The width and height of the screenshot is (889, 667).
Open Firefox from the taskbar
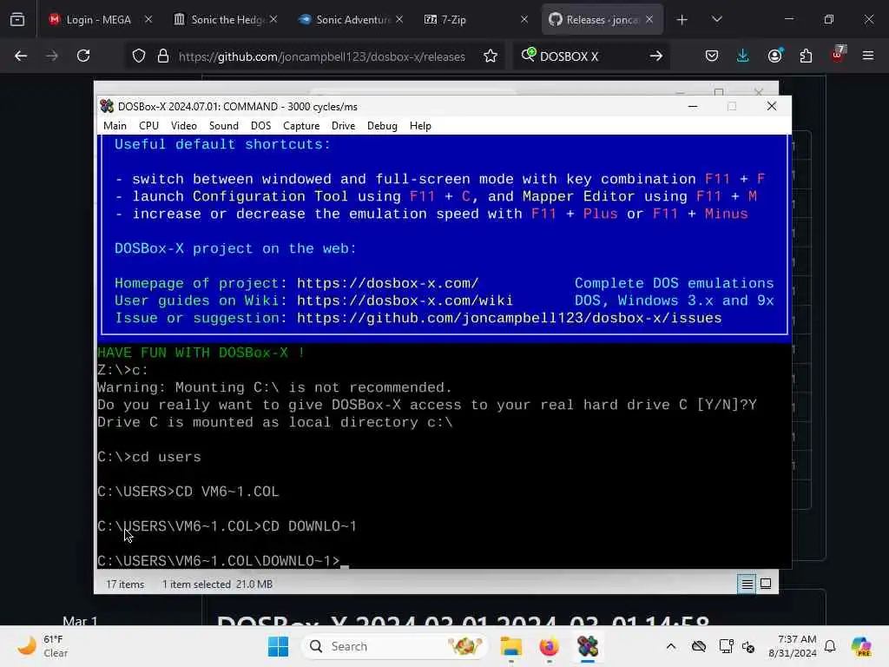click(x=549, y=646)
